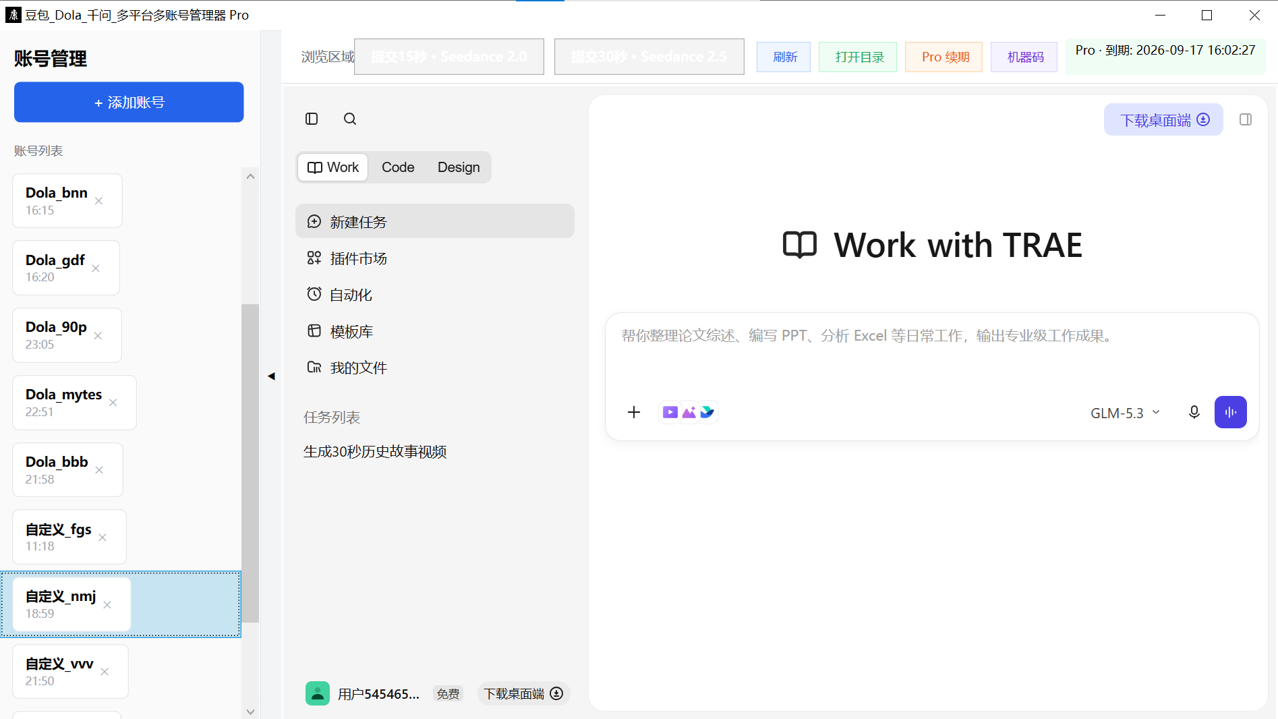
Task: Open 我的文件 menu item
Action: pos(435,367)
